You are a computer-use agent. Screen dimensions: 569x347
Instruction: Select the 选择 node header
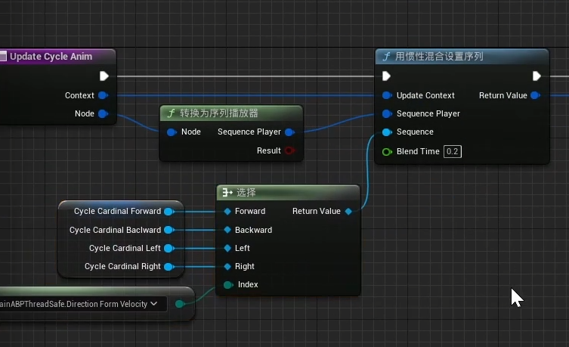click(288, 192)
